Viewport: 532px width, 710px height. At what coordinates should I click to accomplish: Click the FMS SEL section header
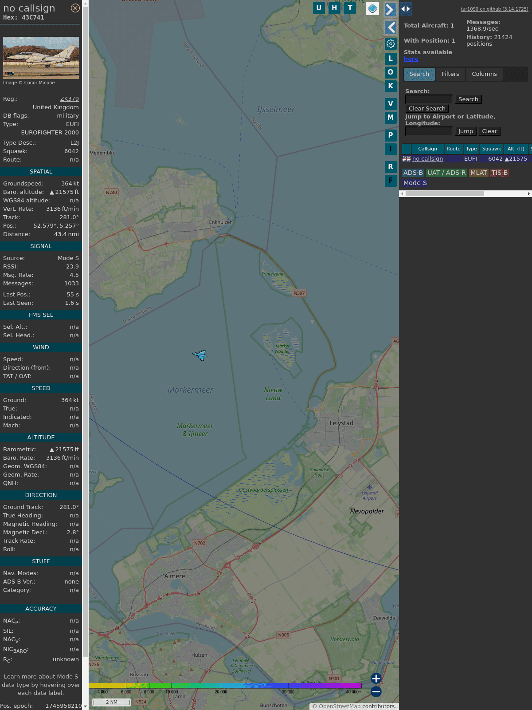[x=41, y=315]
